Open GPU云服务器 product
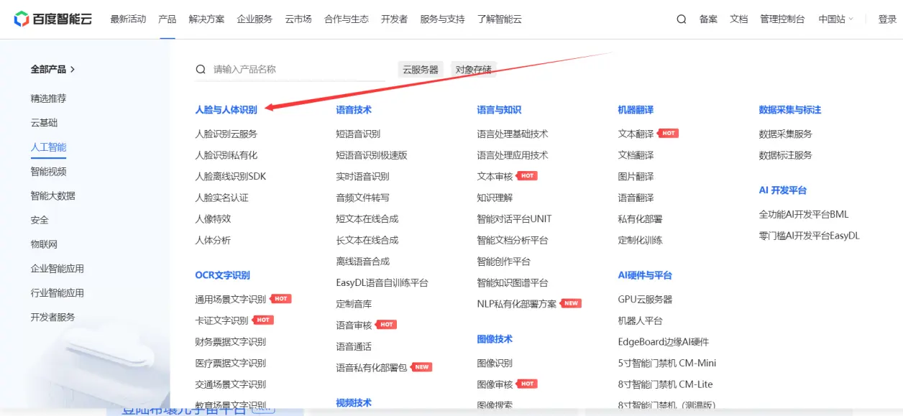The height and width of the screenshot is (416, 903). pos(645,299)
